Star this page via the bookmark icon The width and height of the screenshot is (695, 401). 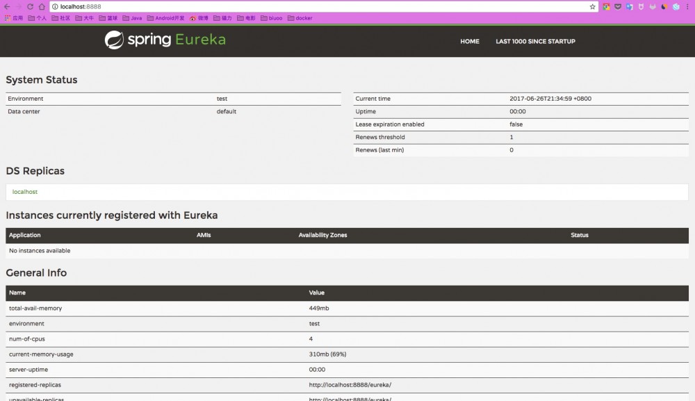point(594,6)
